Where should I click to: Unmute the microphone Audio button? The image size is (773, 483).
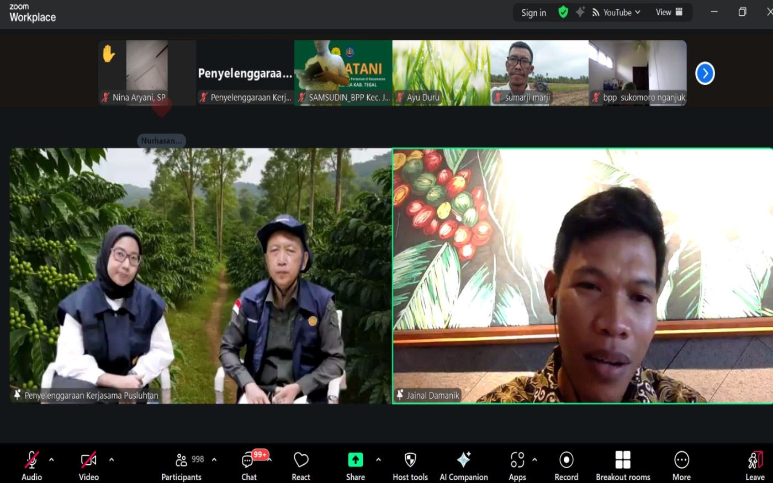pyautogui.click(x=31, y=466)
